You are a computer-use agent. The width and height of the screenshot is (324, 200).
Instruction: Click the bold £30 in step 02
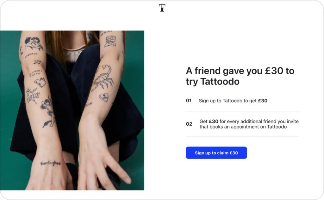214,121
